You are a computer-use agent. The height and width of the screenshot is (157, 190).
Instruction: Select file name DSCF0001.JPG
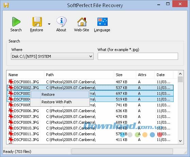[26, 82]
